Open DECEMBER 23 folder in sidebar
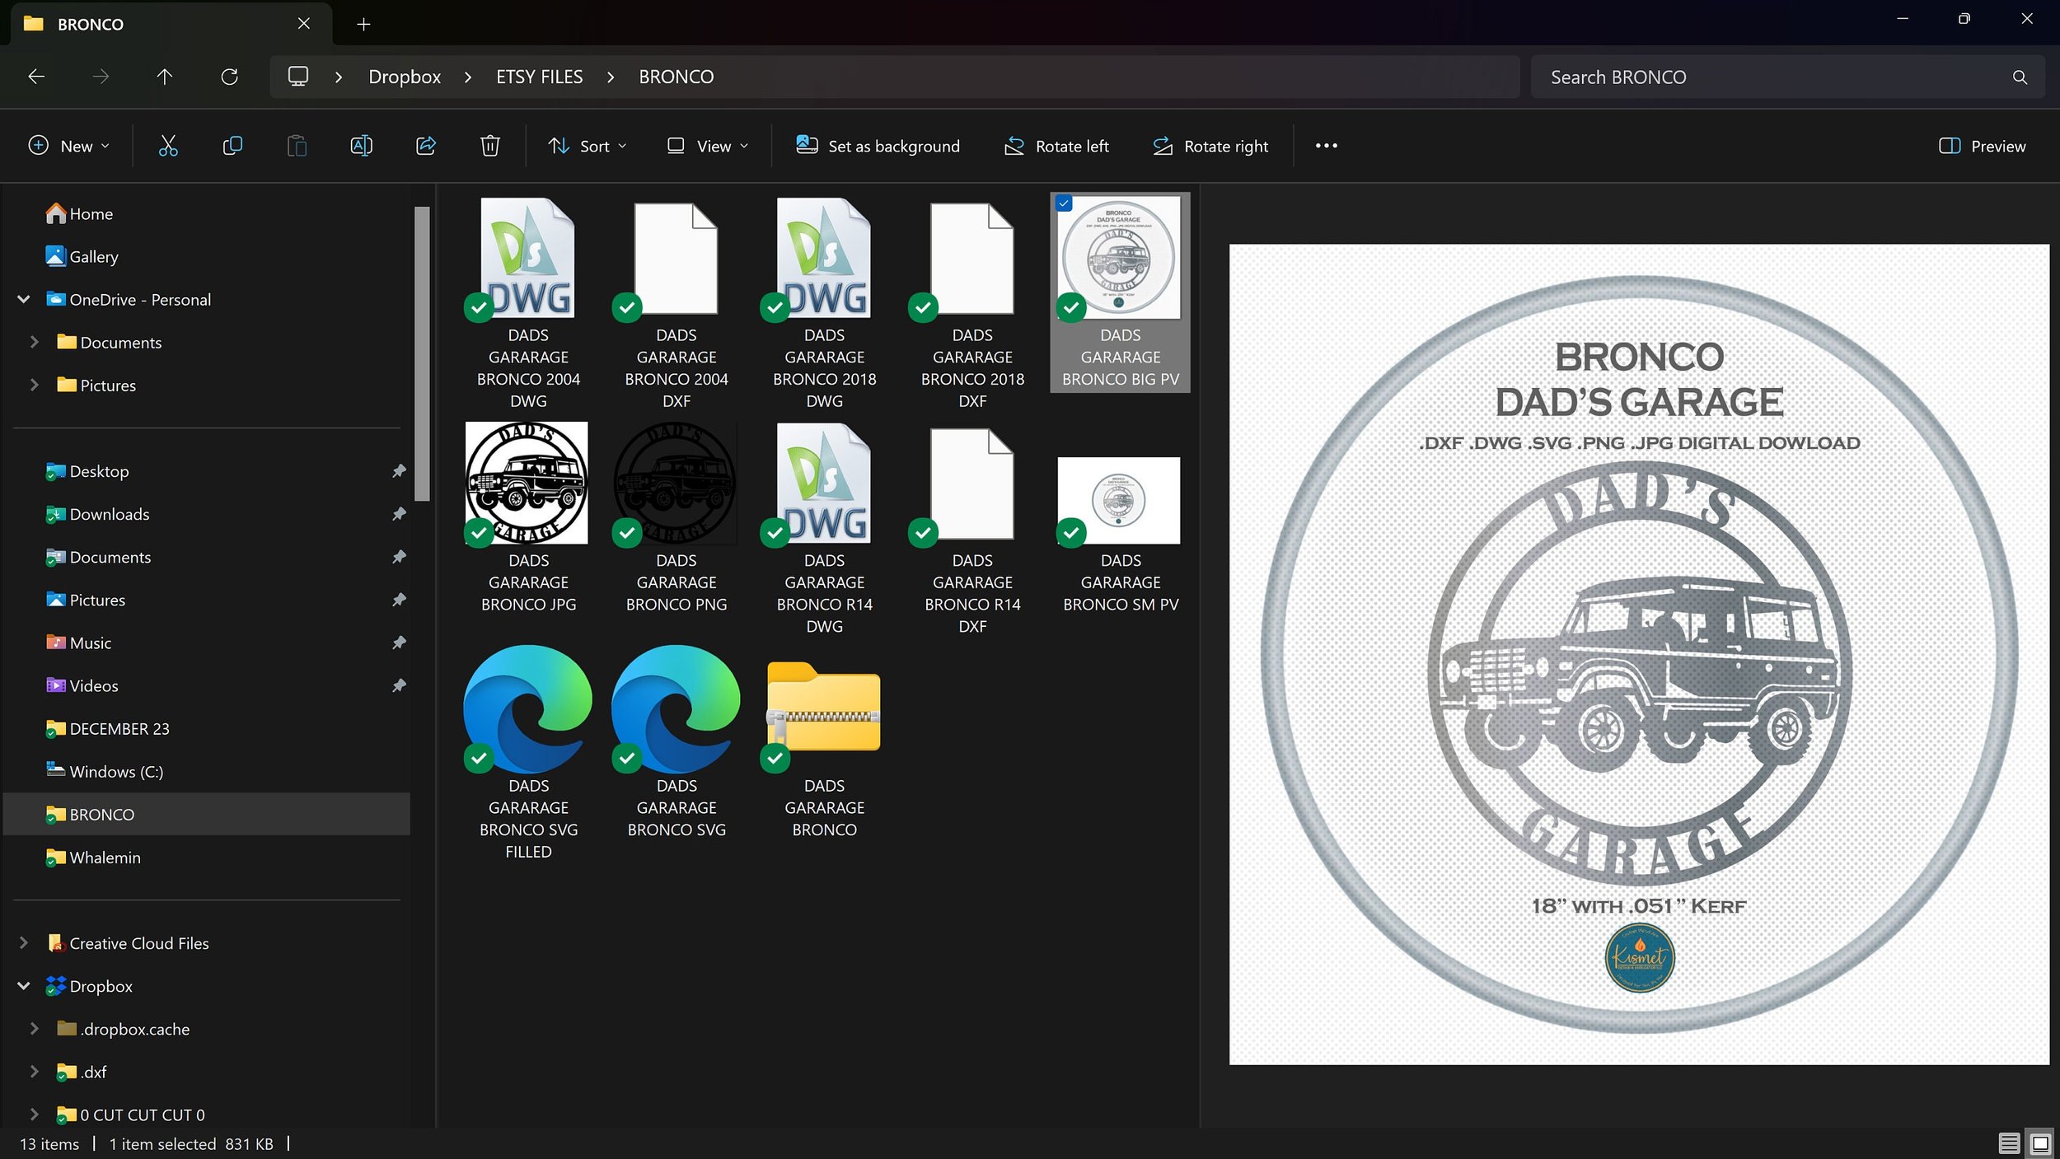The height and width of the screenshot is (1159, 2060). click(x=107, y=728)
